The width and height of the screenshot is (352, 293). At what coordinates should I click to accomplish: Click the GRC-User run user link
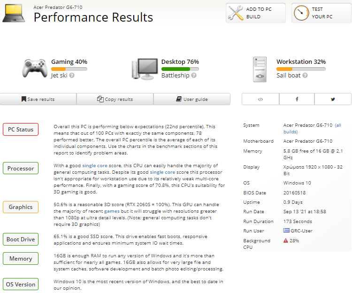[301, 231]
